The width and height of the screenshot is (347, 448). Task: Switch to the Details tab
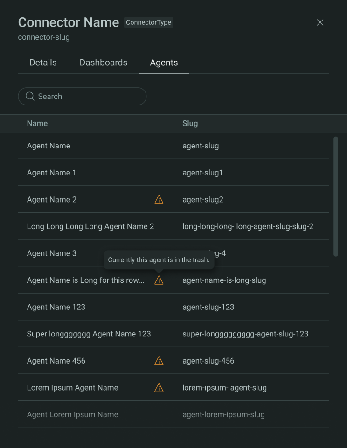pyautogui.click(x=43, y=63)
